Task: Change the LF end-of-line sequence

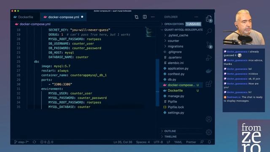Action: pos(168,142)
